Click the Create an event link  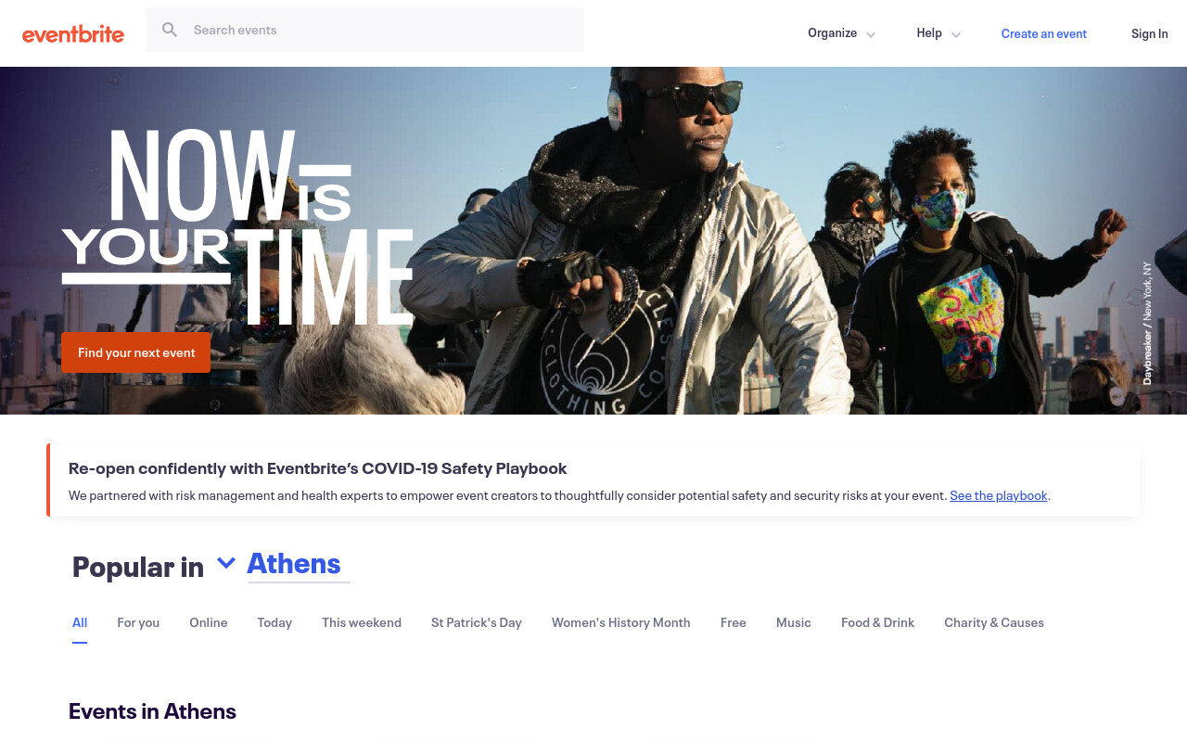(1044, 33)
